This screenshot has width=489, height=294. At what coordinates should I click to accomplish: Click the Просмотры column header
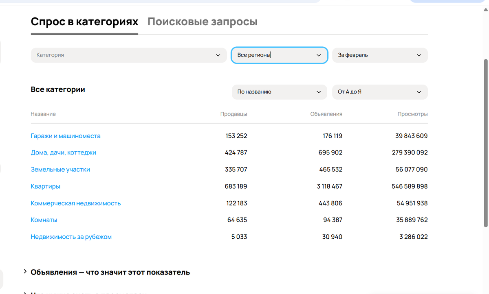(x=412, y=114)
